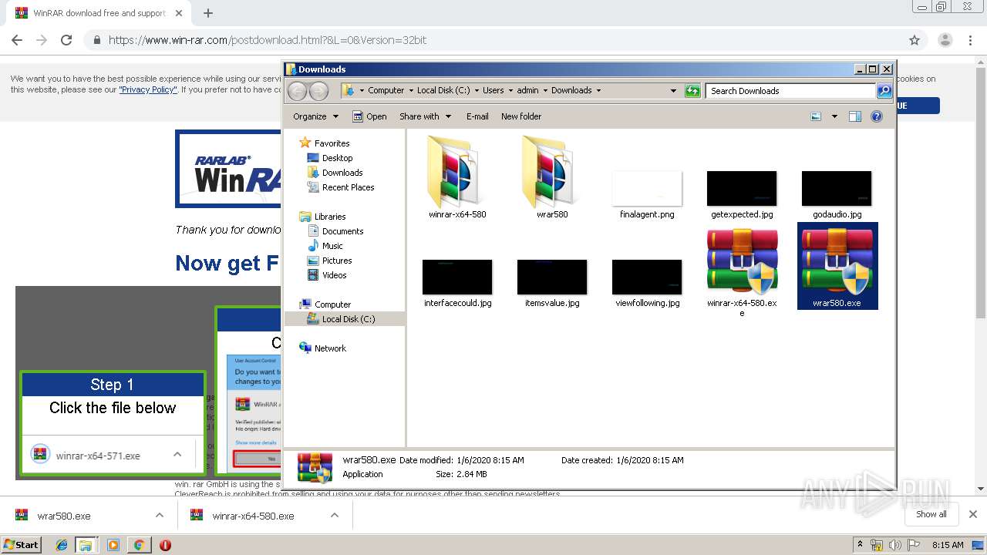Click the red security icon in the taskbar
The height and width of the screenshot is (555, 987).
tap(165, 545)
